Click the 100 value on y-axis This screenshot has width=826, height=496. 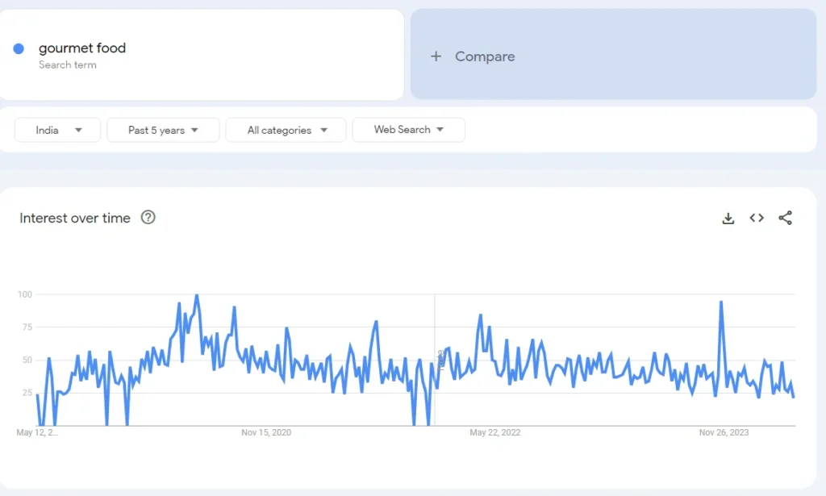(x=24, y=294)
